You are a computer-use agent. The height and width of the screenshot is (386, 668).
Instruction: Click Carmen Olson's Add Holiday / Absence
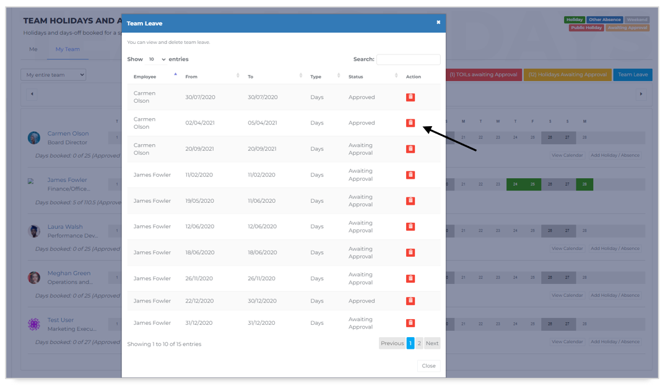click(x=615, y=155)
